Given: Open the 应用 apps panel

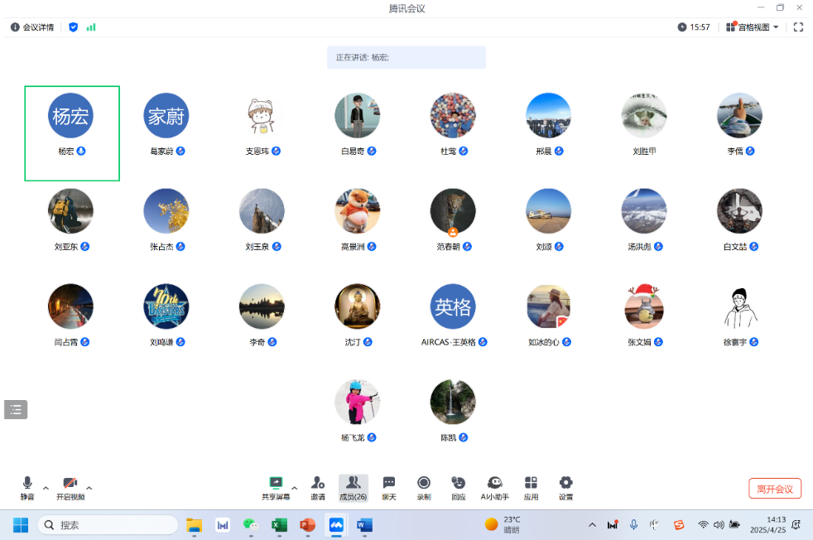Looking at the screenshot, I should tap(531, 487).
